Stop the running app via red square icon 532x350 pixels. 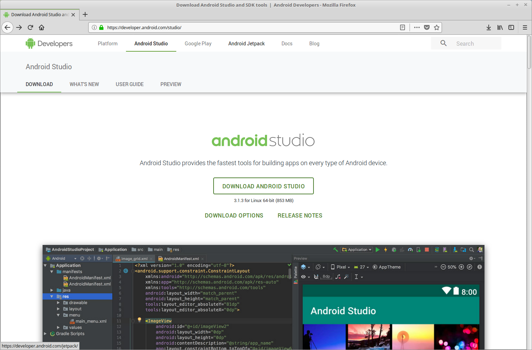coord(426,249)
